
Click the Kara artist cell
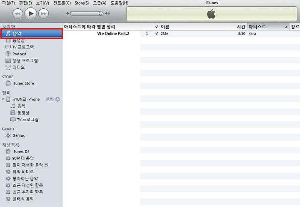252,34
